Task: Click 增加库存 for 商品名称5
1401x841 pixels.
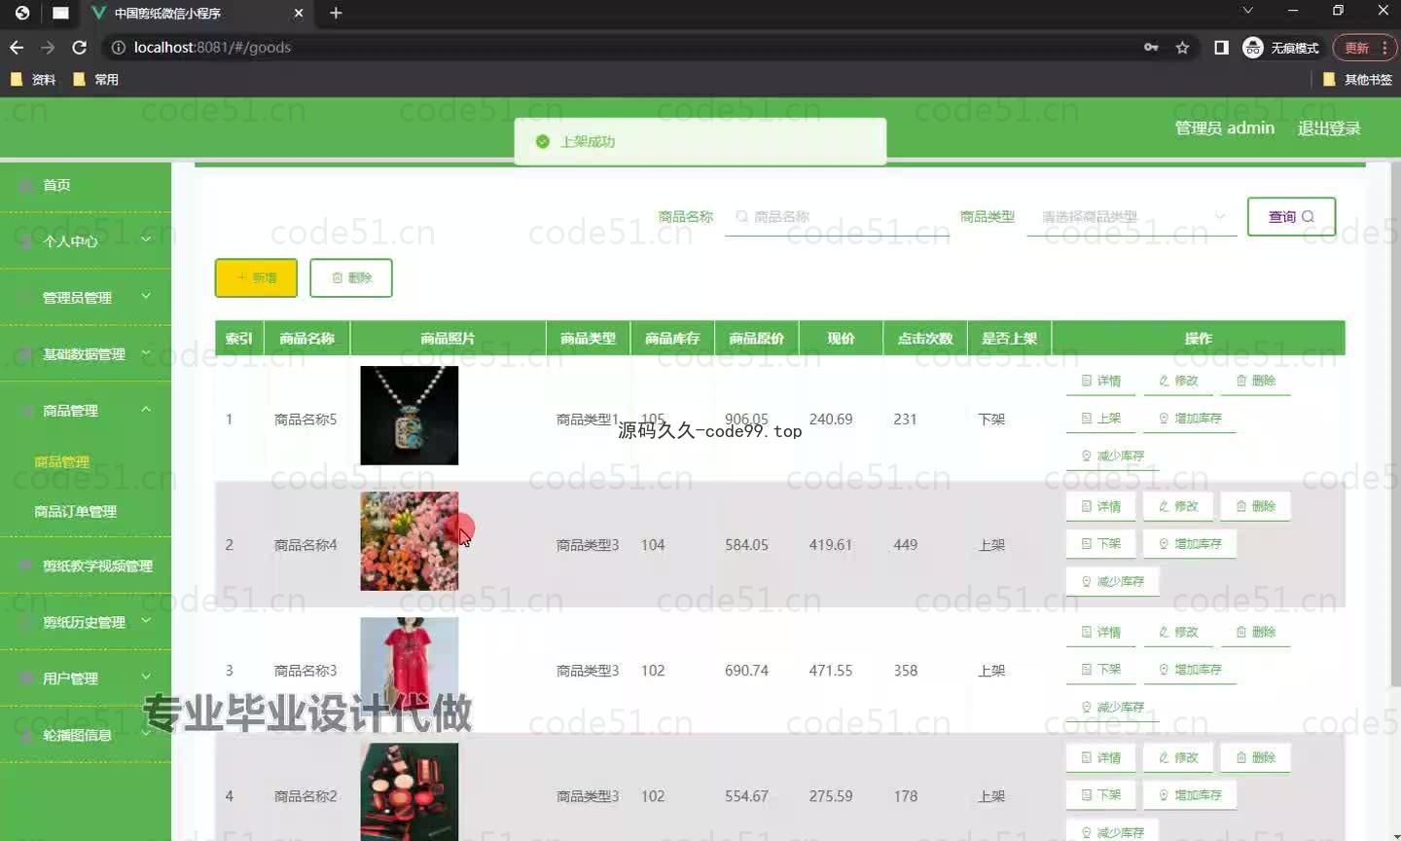Action: coord(1190,419)
